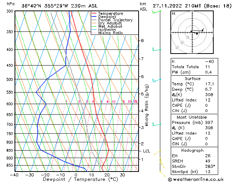
Task: Click the red Temperature legend line swatch
Action: (x=94, y=13)
